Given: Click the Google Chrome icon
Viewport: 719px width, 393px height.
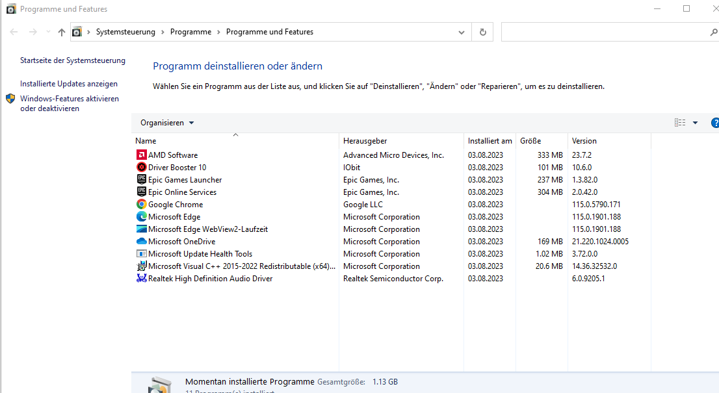Looking at the screenshot, I should pos(141,204).
